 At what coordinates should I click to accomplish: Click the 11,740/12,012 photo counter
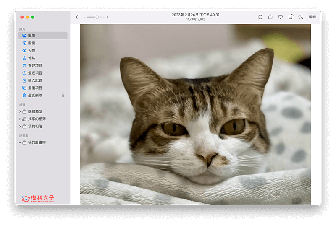click(x=195, y=19)
